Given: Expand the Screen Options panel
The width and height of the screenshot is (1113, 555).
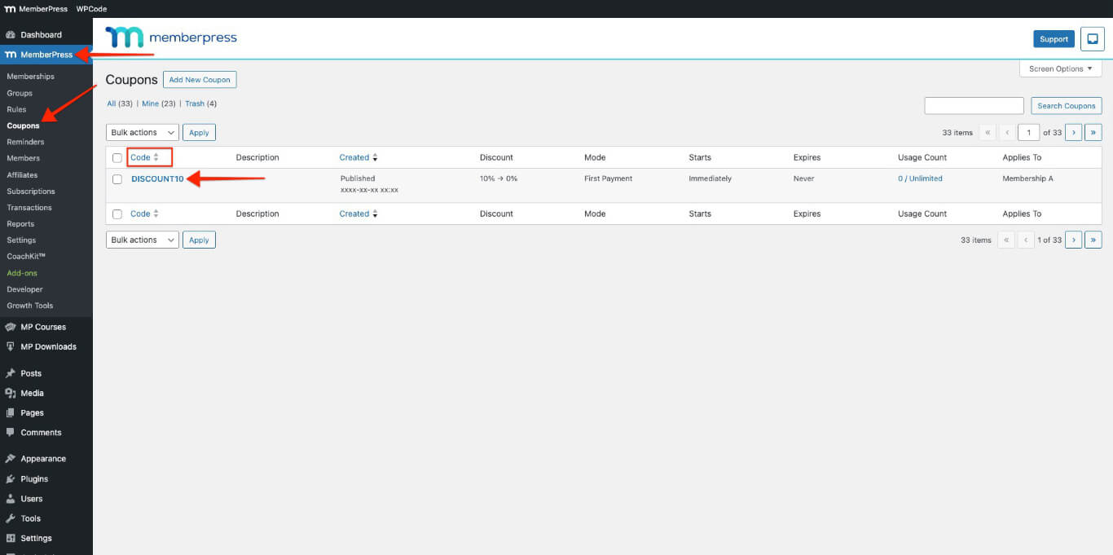Looking at the screenshot, I should (1059, 68).
